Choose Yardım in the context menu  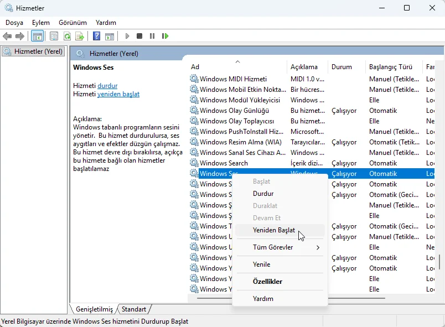point(280,299)
